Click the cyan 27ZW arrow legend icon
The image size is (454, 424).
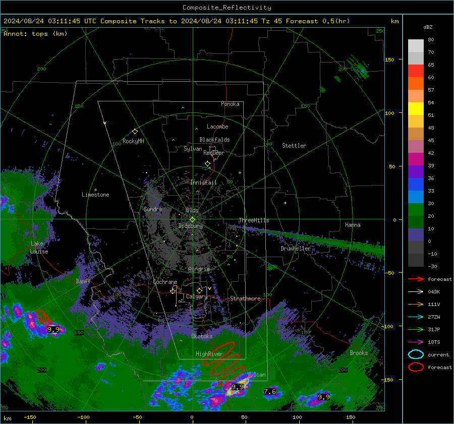tap(416, 317)
